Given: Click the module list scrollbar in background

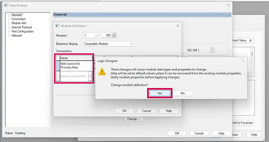Looking at the screenshot, I should point(252,54).
